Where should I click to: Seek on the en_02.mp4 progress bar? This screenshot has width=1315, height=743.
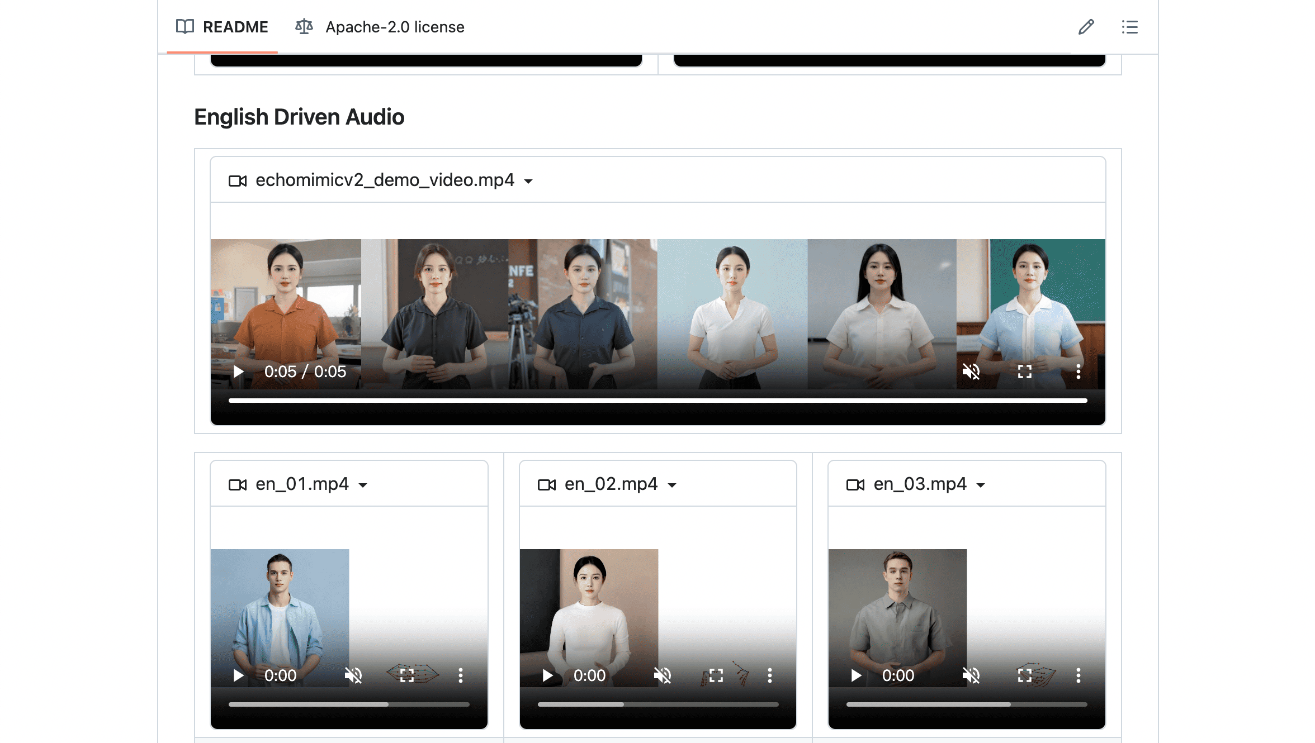point(657,704)
